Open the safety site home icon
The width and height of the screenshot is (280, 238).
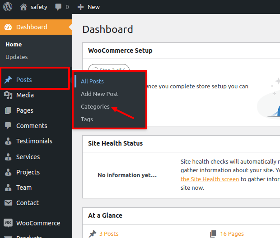pyautogui.click(x=24, y=7)
